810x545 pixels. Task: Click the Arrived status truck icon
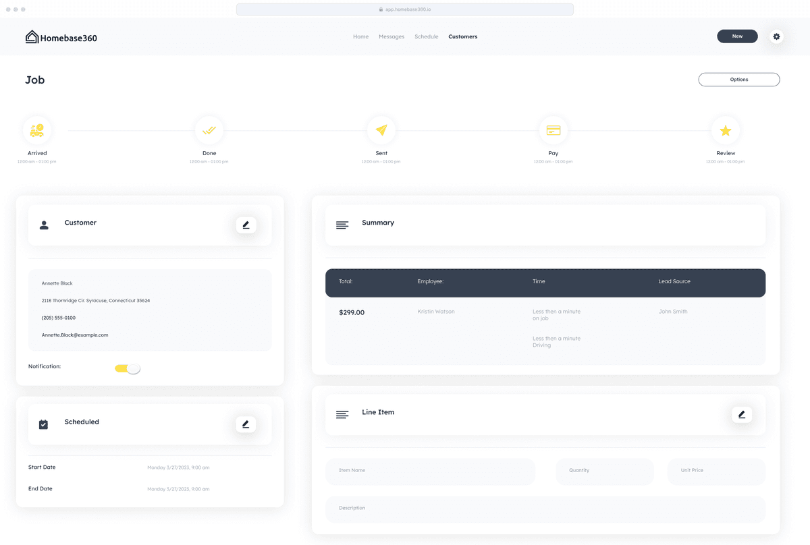click(37, 130)
